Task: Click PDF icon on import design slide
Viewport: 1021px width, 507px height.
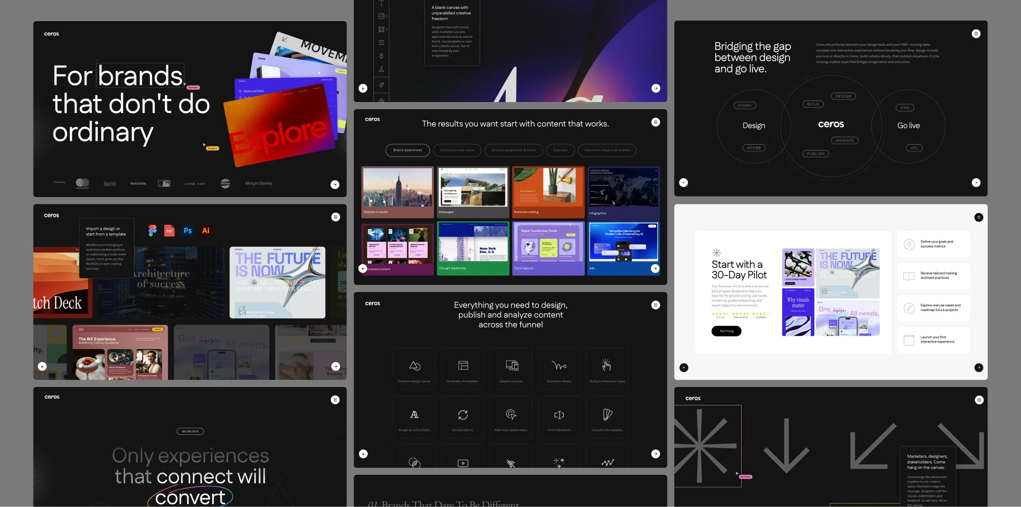Action: 169,231
